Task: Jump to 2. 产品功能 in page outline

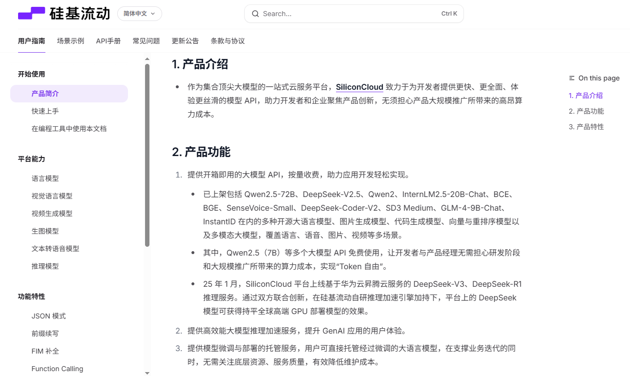Action: pyautogui.click(x=586, y=111)
